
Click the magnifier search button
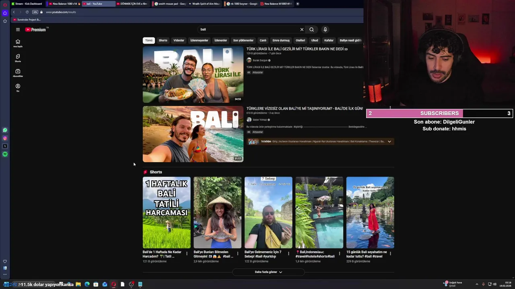pyautogui.click(x=311, y=29)
